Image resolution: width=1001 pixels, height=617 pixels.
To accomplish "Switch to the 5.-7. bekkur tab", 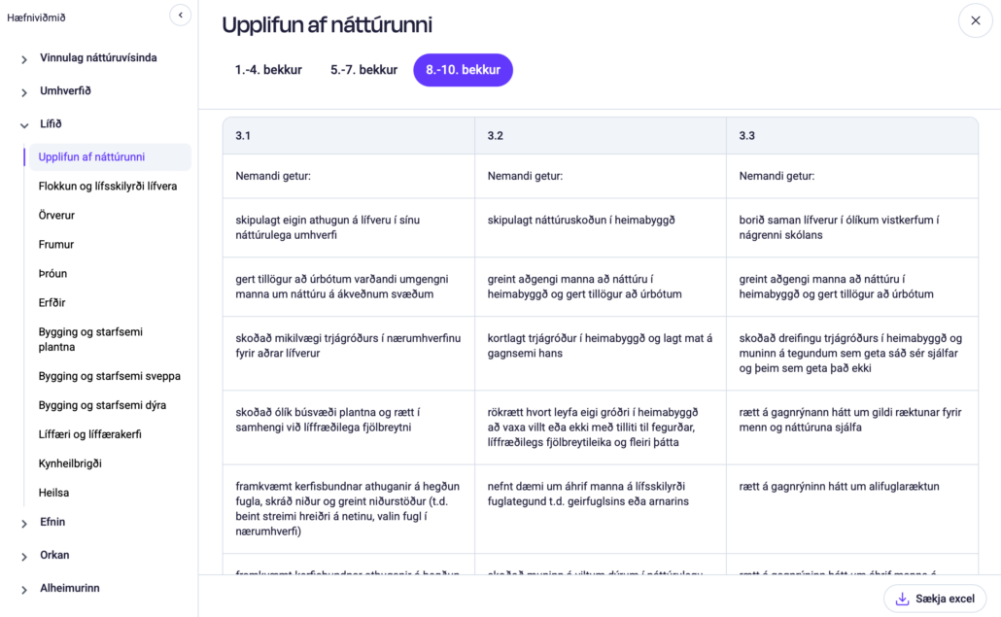I will pyautogui.click(x=363, y=70).
